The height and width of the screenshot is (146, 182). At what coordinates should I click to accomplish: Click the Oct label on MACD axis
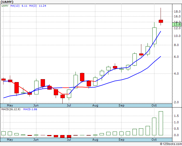pyautogui.click(x=154, y=140)
